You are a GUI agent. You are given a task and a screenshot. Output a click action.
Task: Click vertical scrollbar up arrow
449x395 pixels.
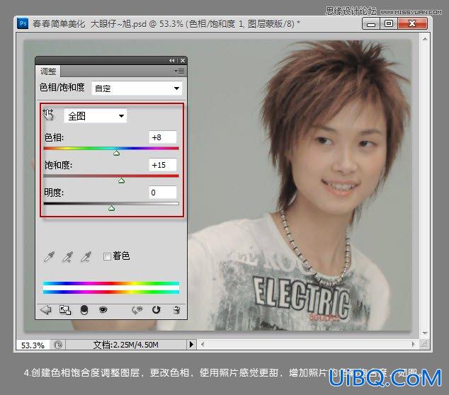[x=425, y=38]
